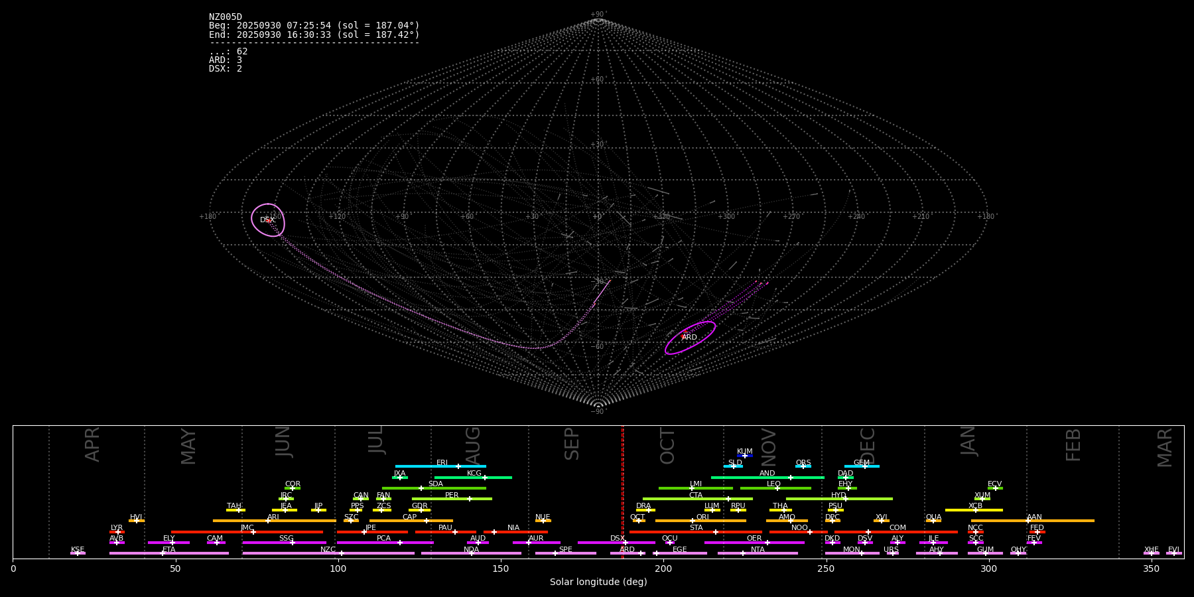Click the 200 tick on solar longitude axis
The height and width of the screenshot is (597, 1194).
tap(663, 568)
